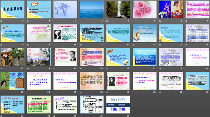Select slide 20 orange background text thumbnail
The image size is (210, 117).
[x=92, y=57]
